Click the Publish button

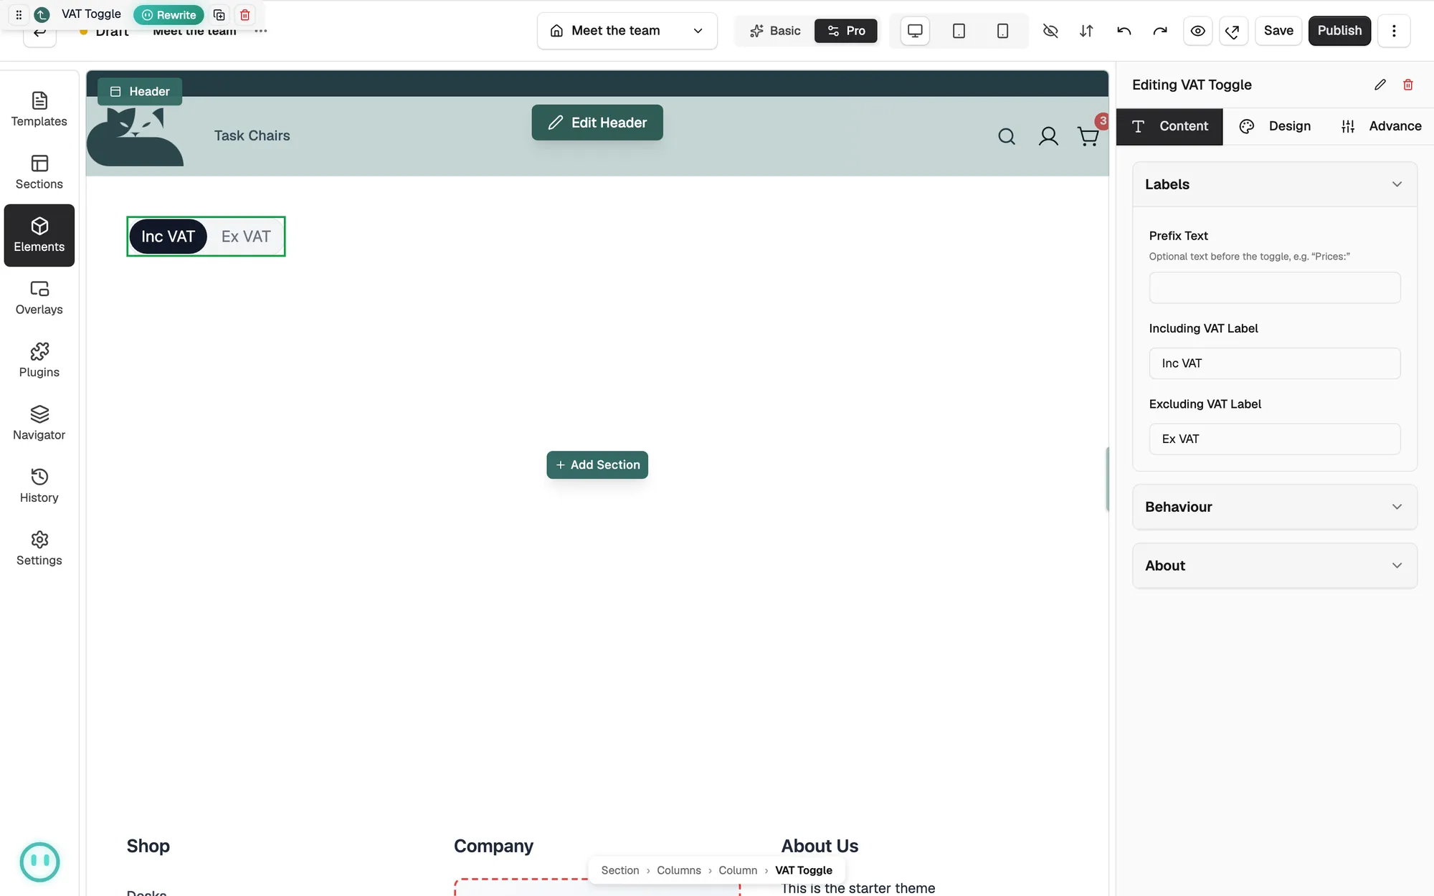(x=1339, y=31)
